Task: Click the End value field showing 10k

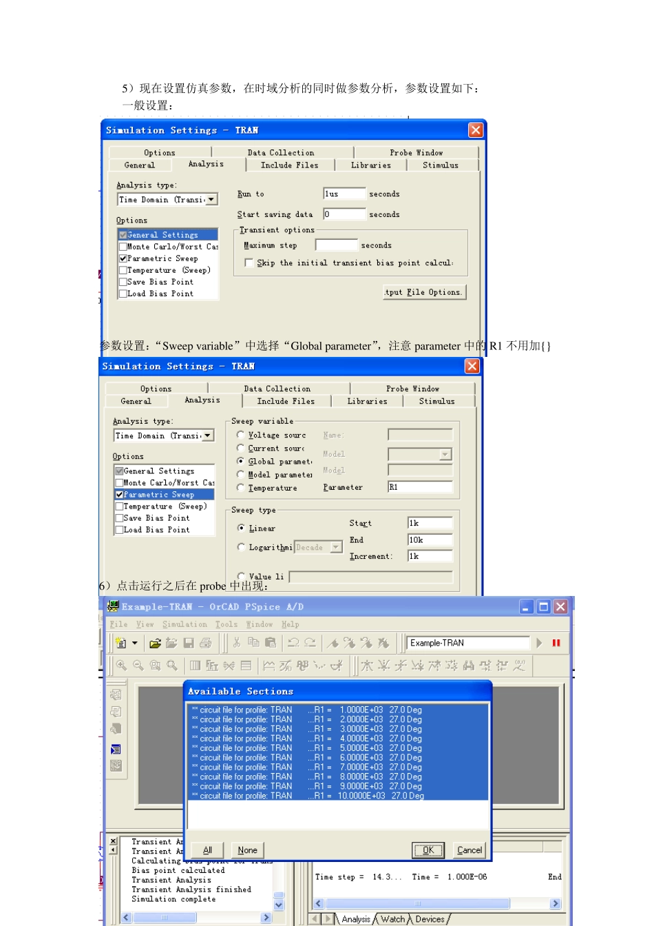Action: 430,540
